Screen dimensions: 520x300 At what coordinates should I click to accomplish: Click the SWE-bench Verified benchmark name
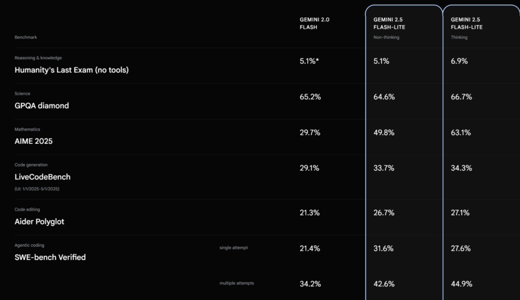(50, 257)
